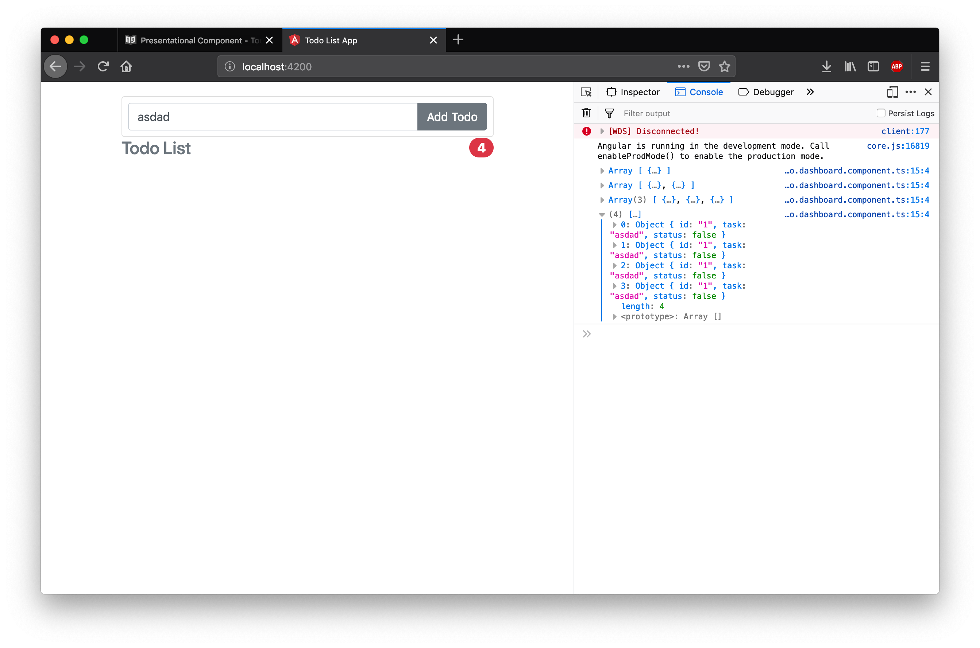The width and height of the screenshot is (980, 648).
Task: Open a new browser tab
Action: (458, 40)
